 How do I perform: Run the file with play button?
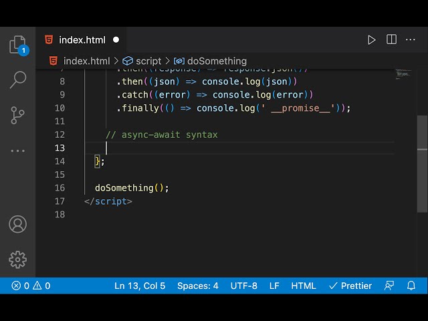tap(371, 40)
